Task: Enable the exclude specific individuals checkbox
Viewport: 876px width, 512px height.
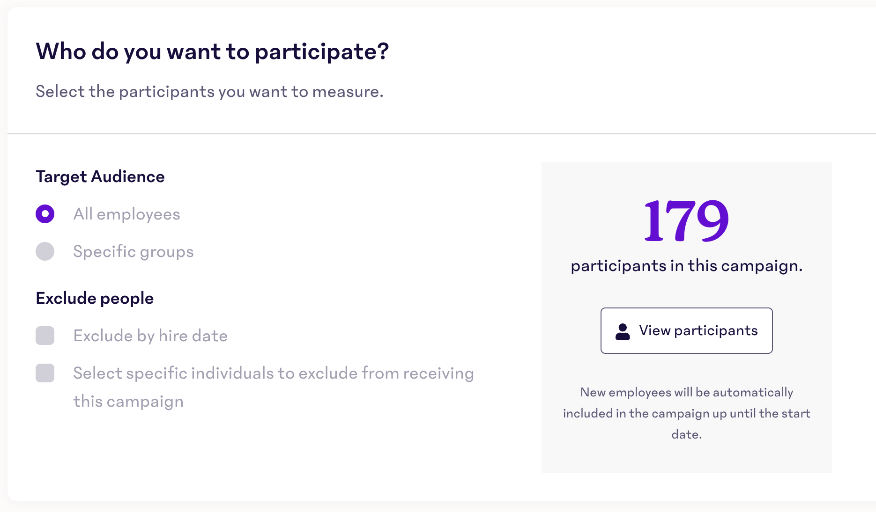Action: 45,373
